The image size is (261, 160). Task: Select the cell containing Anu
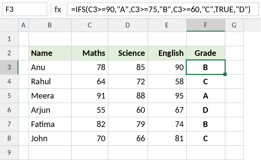[50, 67]
